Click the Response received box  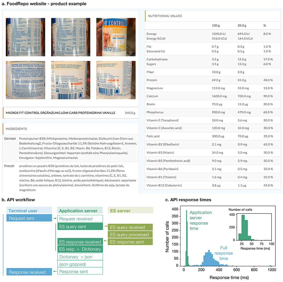point(29,272)
